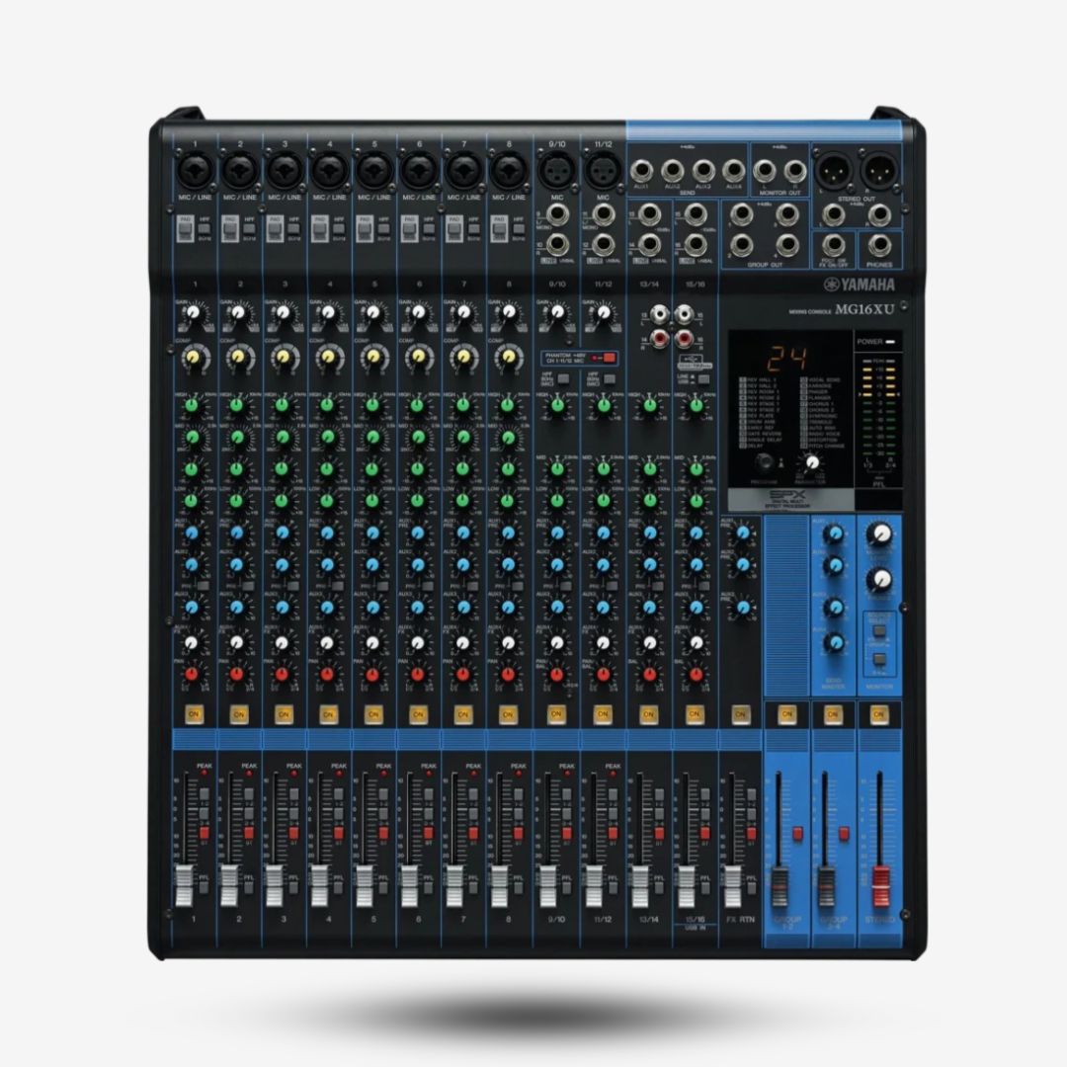
Task: Adjust the green HIGH EQ knob on channel 13/14
Action: point(649,406)
